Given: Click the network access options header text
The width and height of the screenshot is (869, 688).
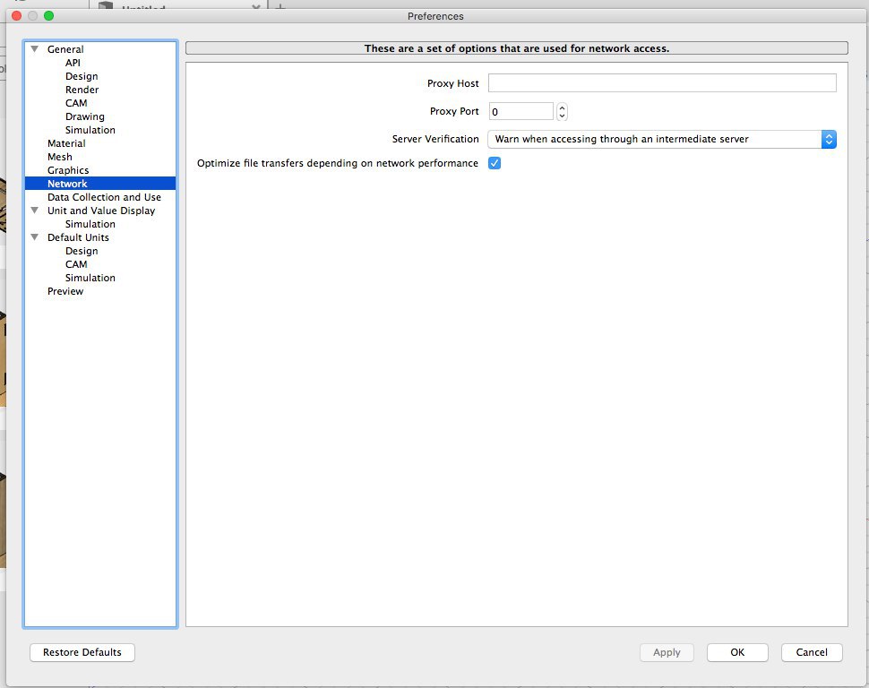Looking at the screenshot, I should pos(517,48).
